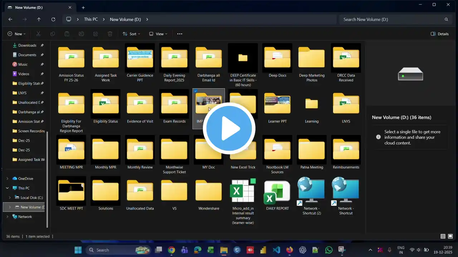Click the Cut scissors icon
This screenshot has height=257, width=458.
tap(38, 34)
